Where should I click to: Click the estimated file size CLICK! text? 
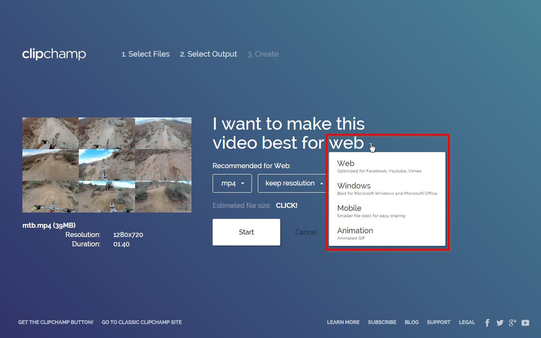(286, 206)
